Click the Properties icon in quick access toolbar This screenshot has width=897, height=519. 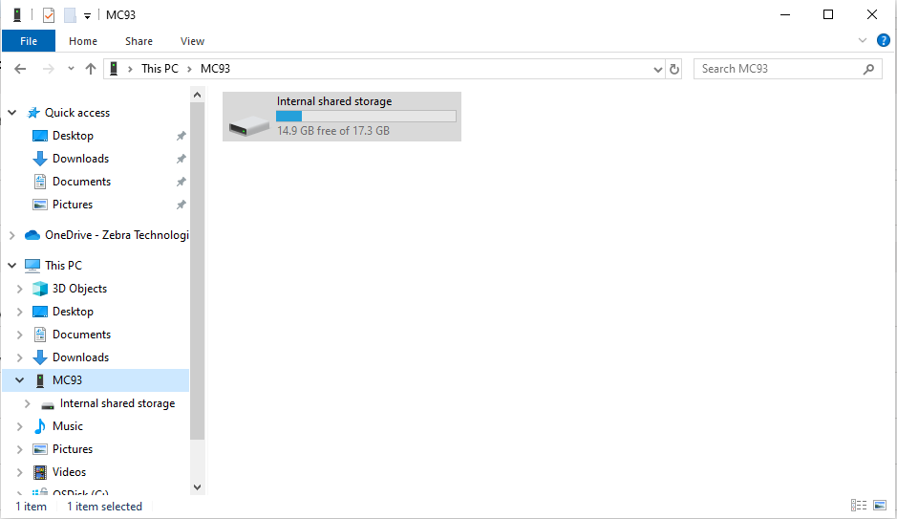[x=49, y=15]
